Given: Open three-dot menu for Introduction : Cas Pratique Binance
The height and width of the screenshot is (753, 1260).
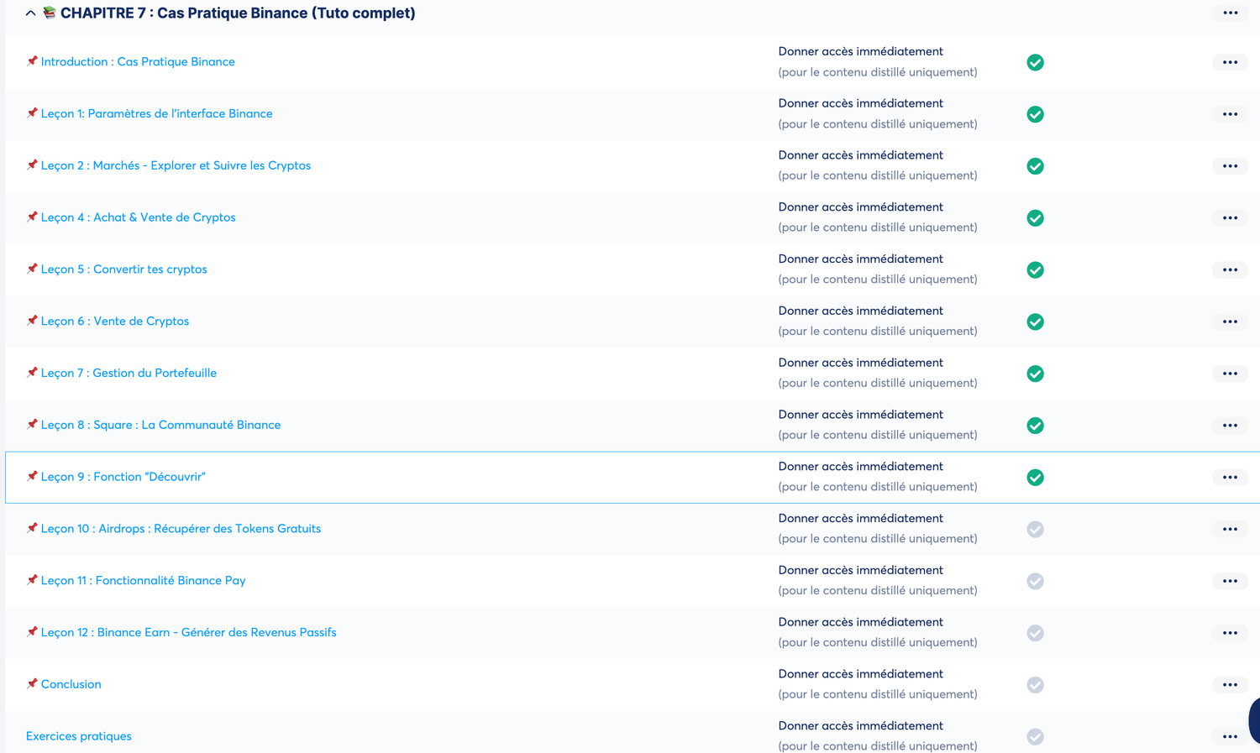Looking at the screenshot, I should click(1230, 62).
